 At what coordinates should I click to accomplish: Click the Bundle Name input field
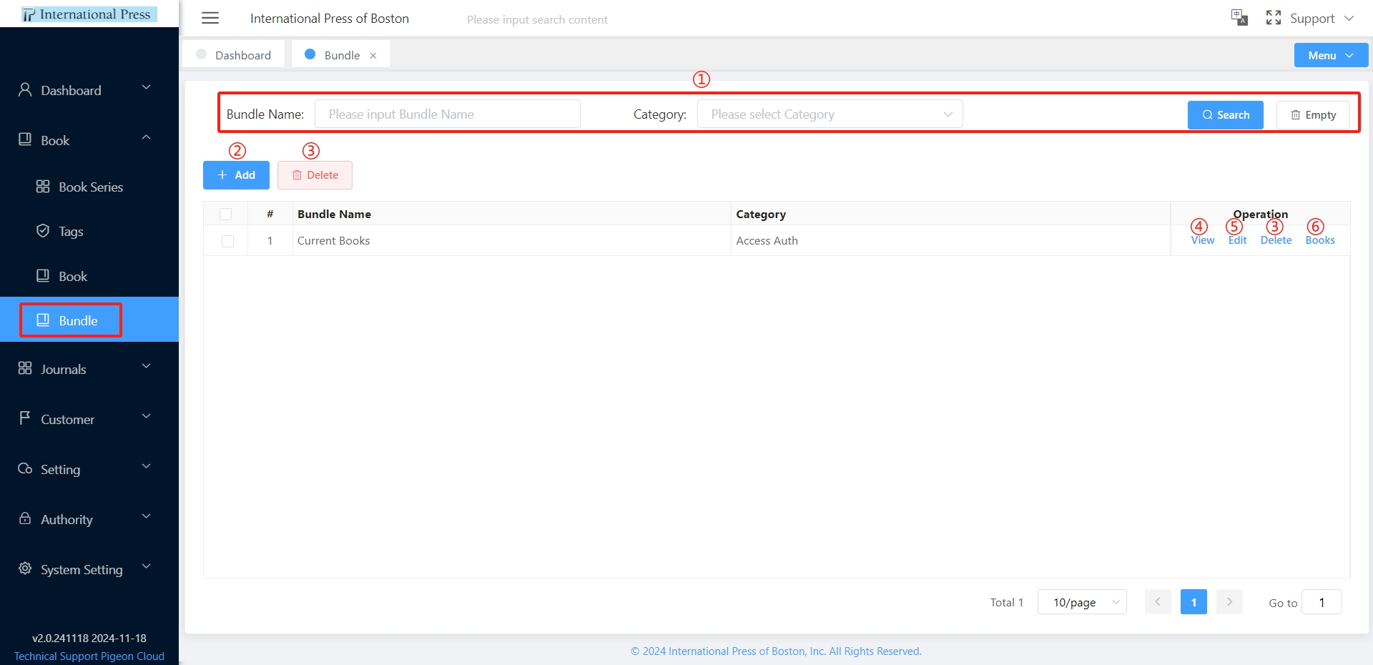point(448,114)
